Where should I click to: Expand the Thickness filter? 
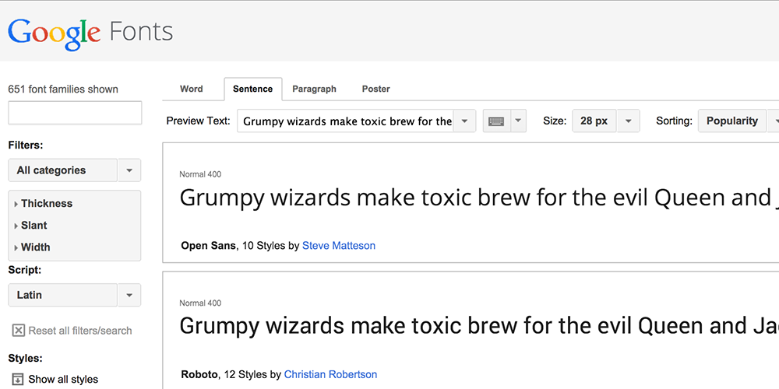tap(44, 203)
